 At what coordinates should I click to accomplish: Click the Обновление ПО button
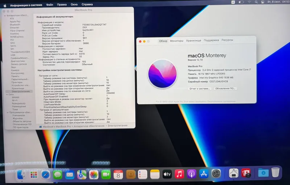[225, 88]
